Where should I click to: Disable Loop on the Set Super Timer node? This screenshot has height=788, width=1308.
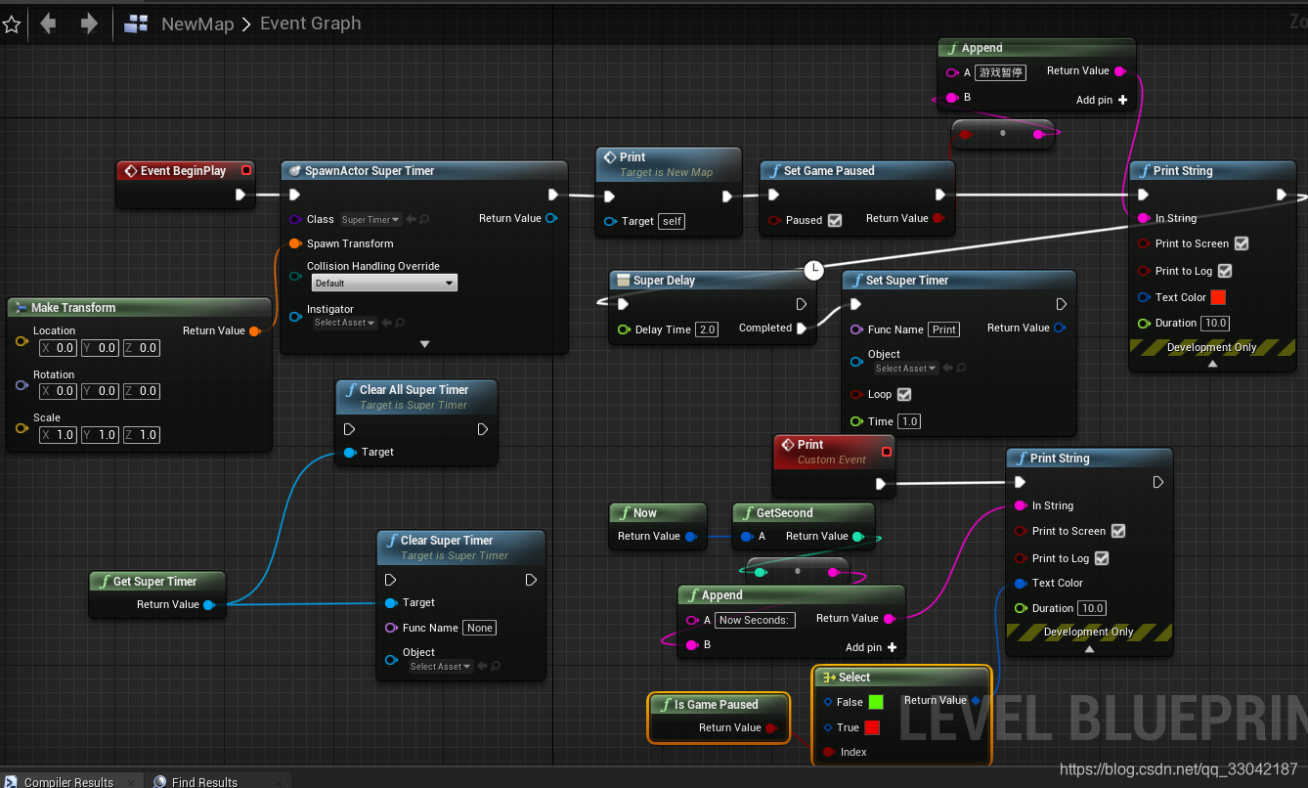click(903, 394)
